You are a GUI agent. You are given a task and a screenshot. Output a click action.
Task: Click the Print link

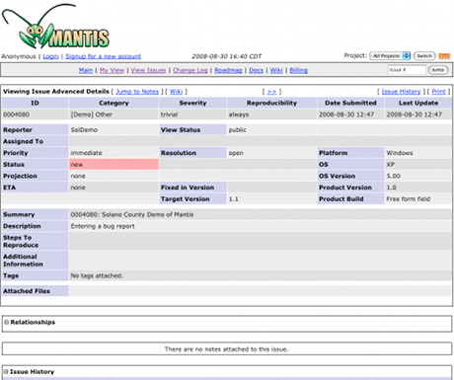tap(438, 92)
